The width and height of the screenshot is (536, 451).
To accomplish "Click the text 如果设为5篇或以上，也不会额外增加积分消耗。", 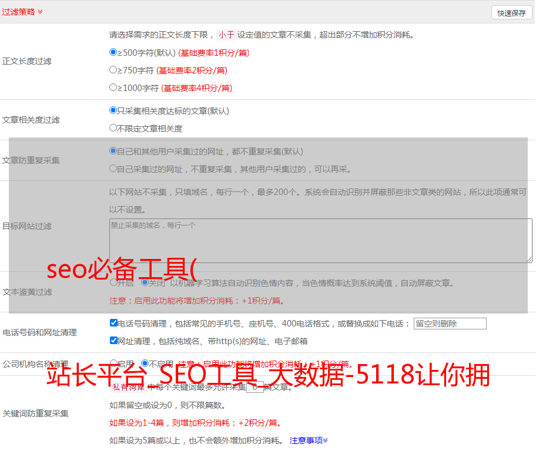I will (196, 440).
